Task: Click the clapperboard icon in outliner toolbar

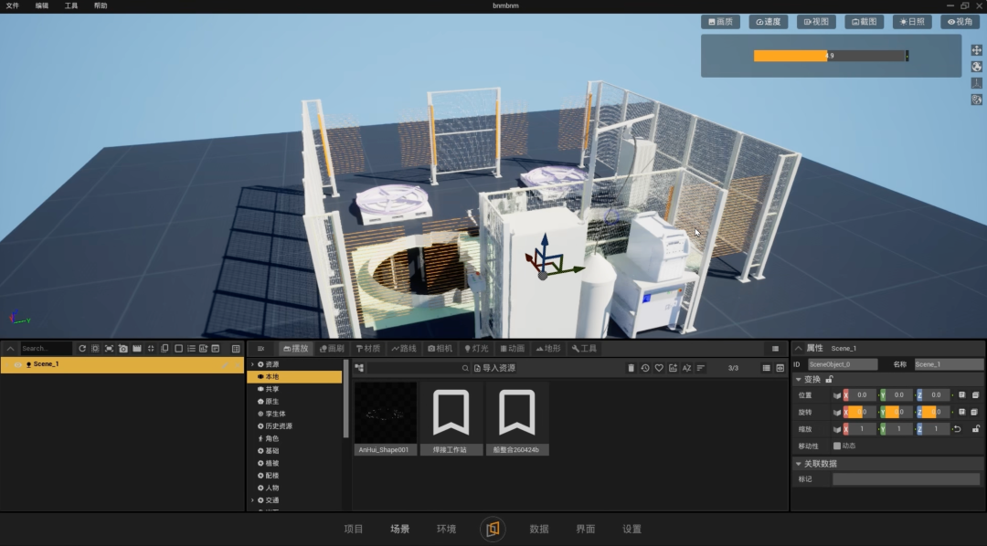Action: (136, 349)
